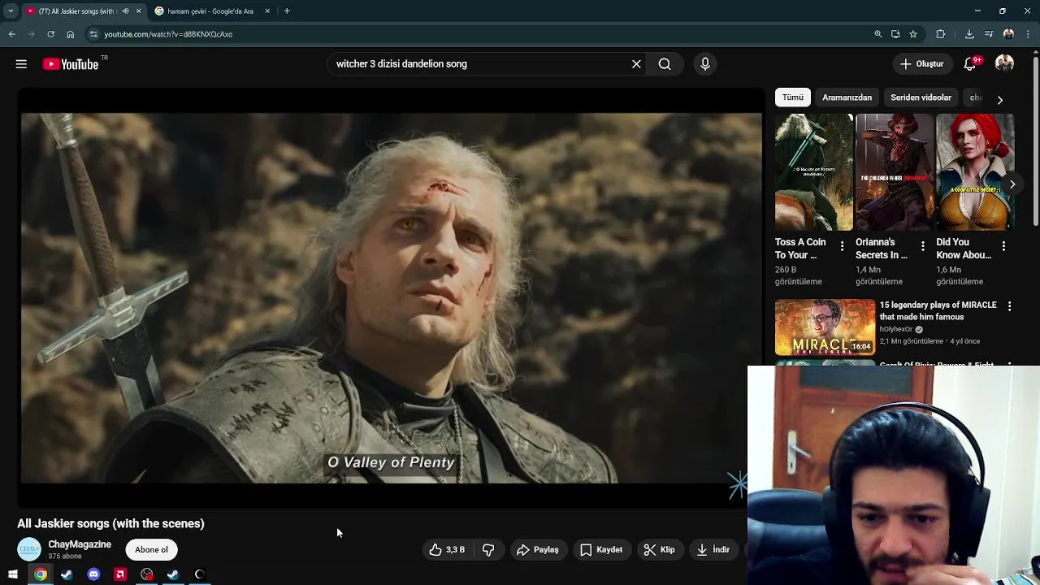This screenshot has width=1040, height=585.
Task: Save the video with Kaydet
Action: point(601,550)
